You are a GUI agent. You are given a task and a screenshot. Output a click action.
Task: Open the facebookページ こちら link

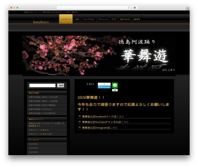pyautogui.click(x=120, y=116)
